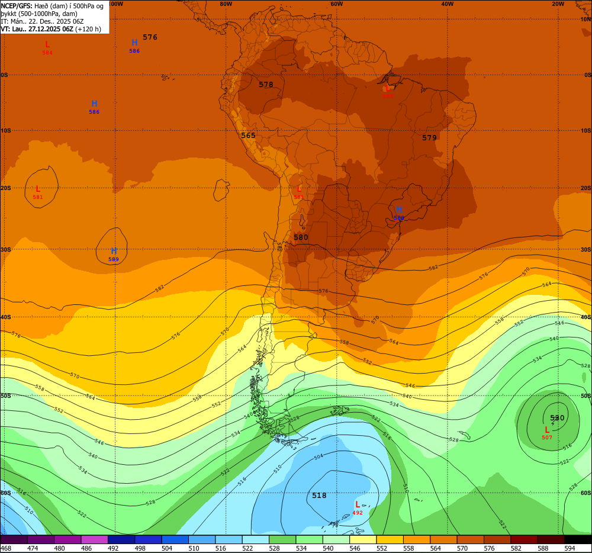This screenshot has height=553, width=592.
Task: Click the legend label 474
Action: click(33, 548)
